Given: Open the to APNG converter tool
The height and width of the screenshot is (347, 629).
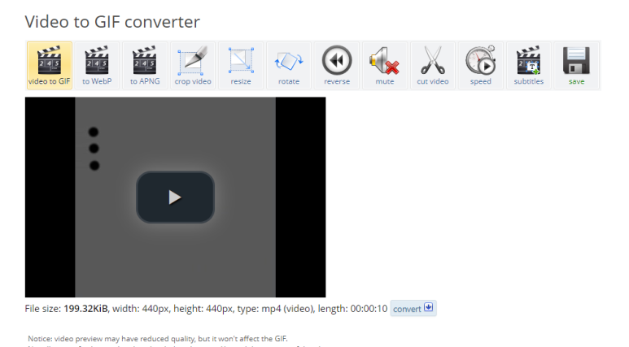Looking at the screenshot, I should (x=145, y=65).
